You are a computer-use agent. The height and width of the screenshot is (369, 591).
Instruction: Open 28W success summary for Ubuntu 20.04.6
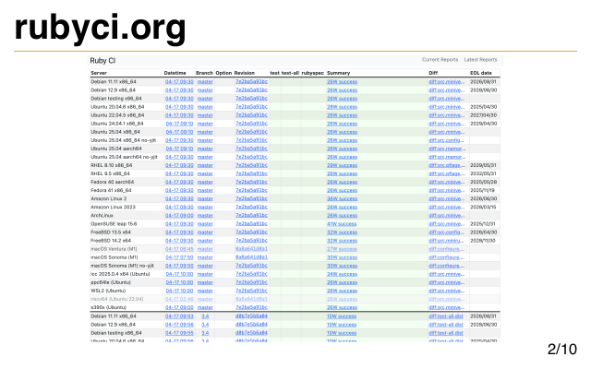point(342,107)
